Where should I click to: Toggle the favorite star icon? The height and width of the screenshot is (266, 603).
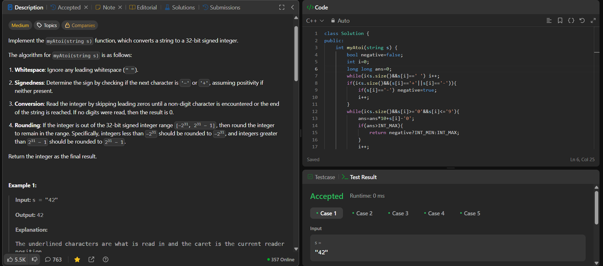77,259
